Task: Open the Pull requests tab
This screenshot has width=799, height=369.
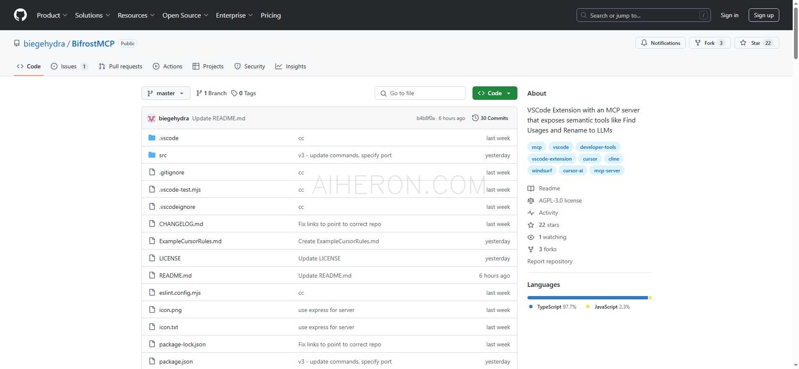Action: (120, 66)
